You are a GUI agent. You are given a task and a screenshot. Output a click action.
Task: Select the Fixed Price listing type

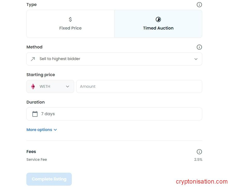point(70,24)
